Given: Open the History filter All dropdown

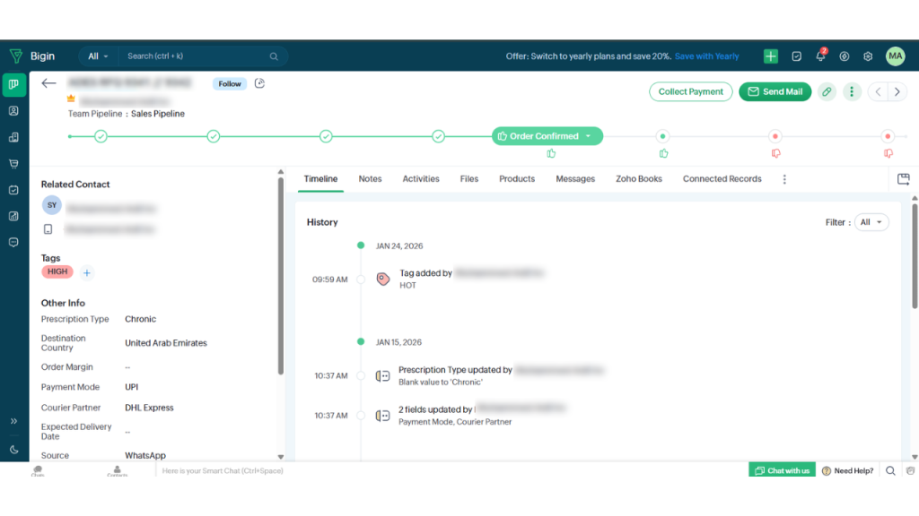Looking at the screenshot, I should pyautogui.click(x=871, y=222).
